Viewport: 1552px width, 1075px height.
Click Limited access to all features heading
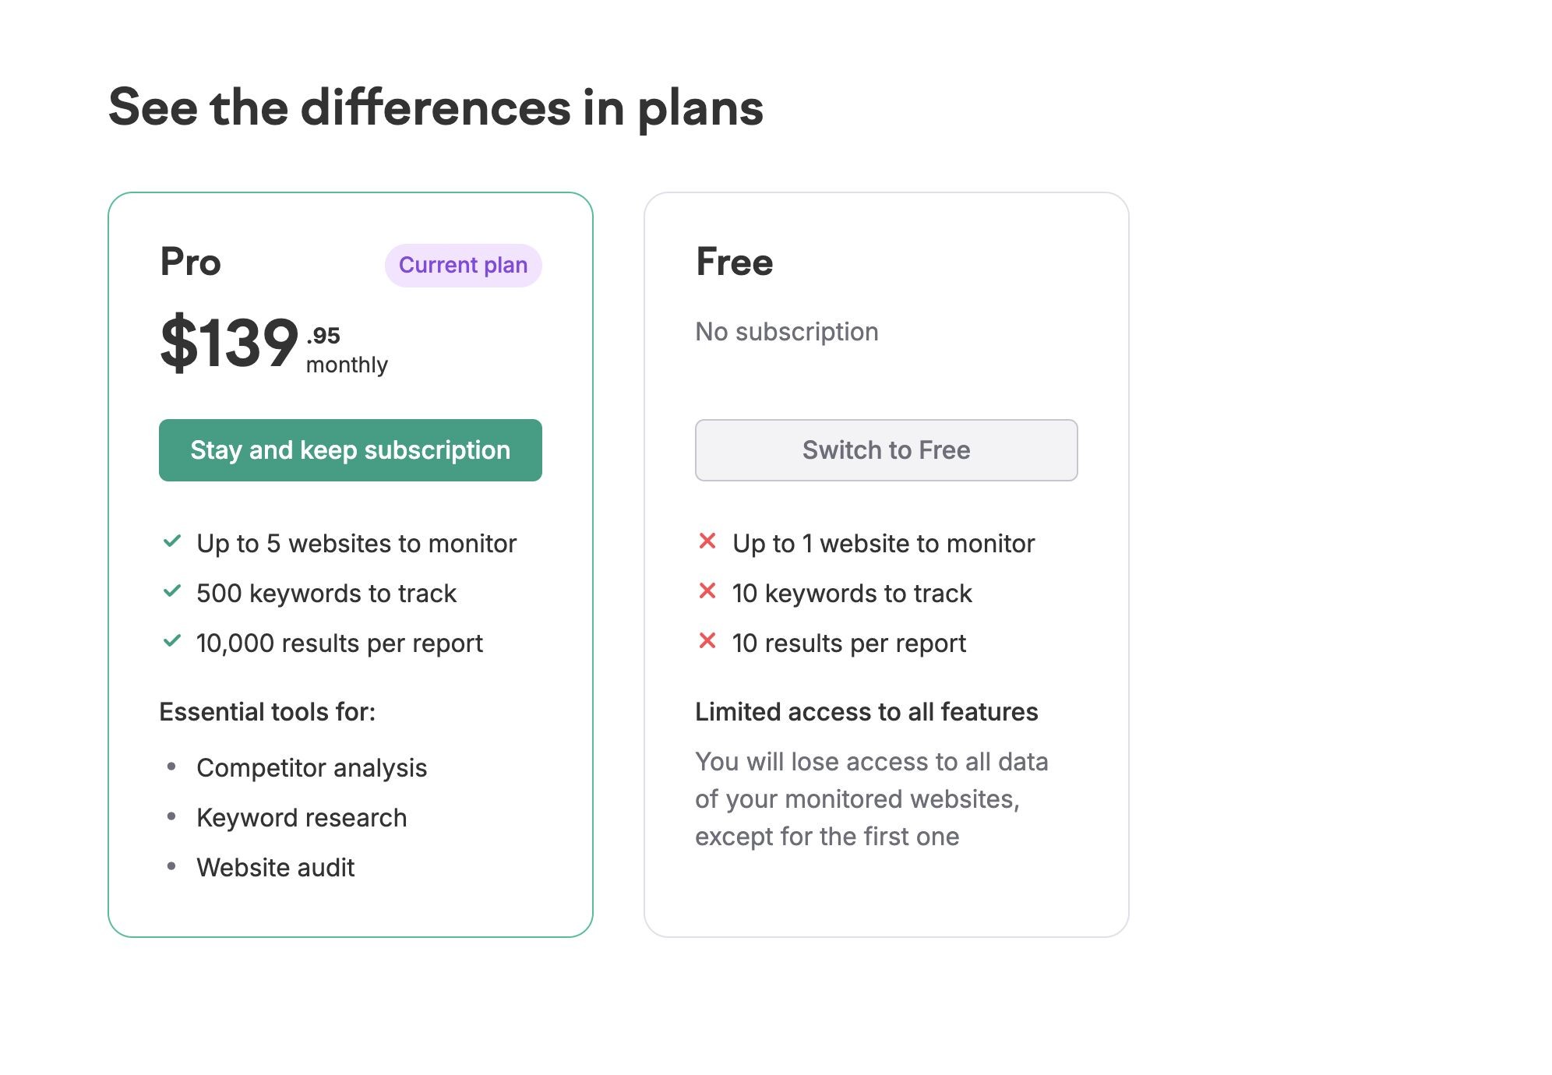(x=866, y=712)
